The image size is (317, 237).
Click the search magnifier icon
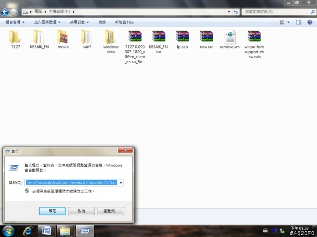tap(313, 12)
